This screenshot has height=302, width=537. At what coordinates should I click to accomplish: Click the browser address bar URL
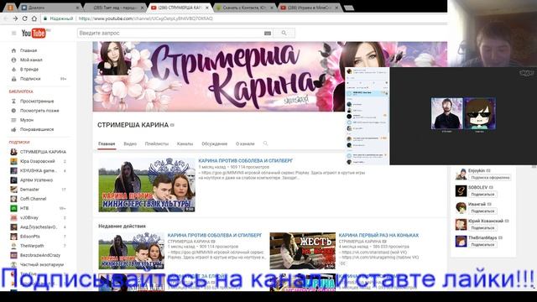tap(145, 18)
